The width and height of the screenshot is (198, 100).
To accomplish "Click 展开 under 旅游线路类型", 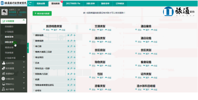I will coord(54,30).
